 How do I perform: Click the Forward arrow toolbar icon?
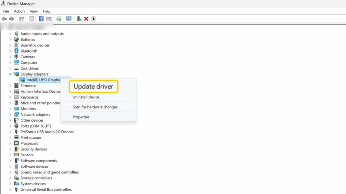11,19
